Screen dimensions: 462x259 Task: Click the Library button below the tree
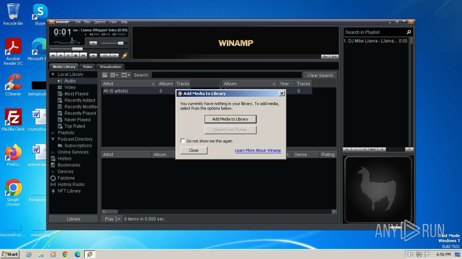73,219
